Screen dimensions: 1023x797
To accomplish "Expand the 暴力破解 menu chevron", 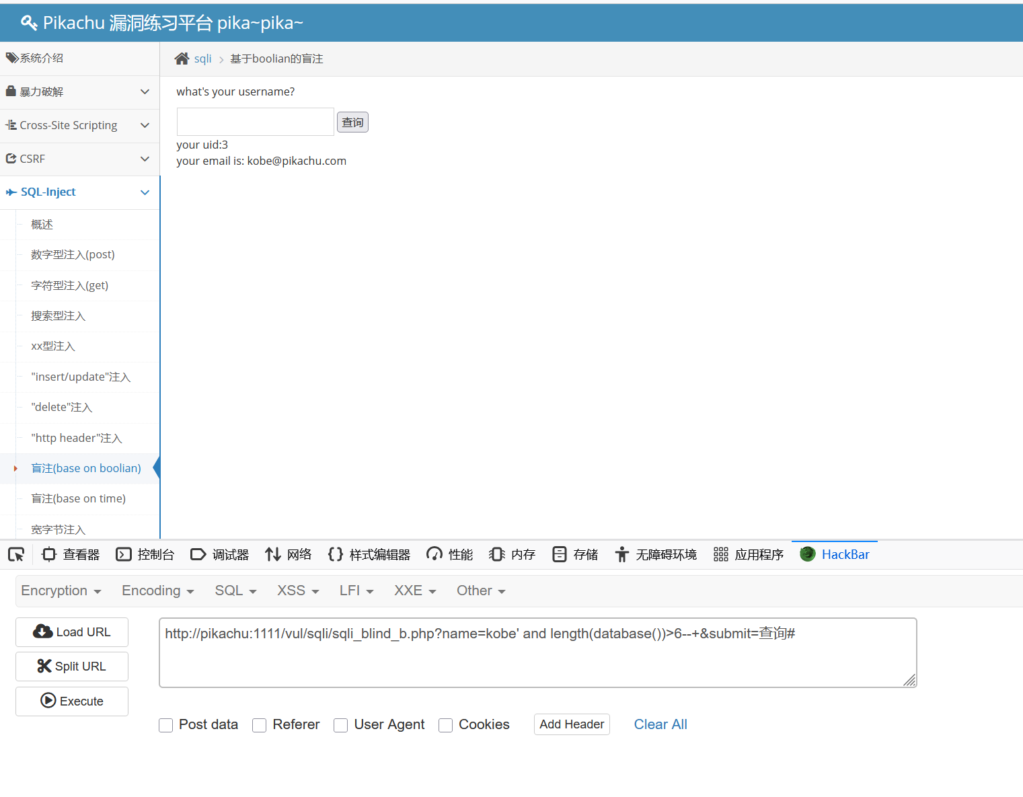I will (145, 91).
